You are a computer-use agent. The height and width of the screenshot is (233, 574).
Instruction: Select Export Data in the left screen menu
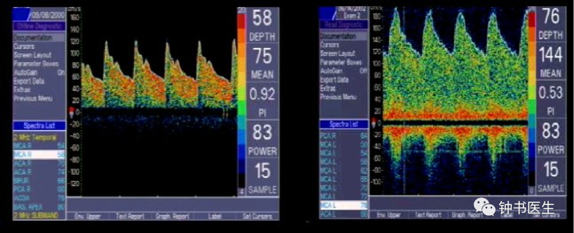point(29,81)
